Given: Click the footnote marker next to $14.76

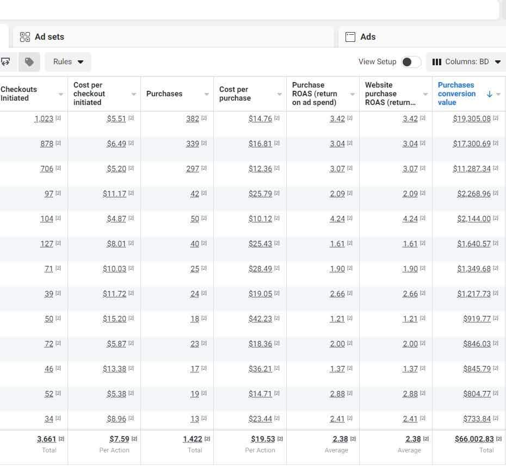Looking at the screenshot, I should tap(277, 118).
